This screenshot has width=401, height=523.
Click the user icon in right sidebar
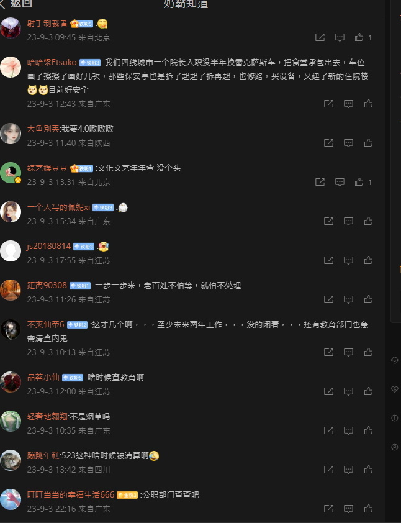(x=395, y=447)
